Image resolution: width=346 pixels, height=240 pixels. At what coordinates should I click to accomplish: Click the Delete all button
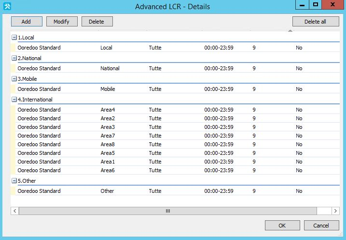(315, 22)
